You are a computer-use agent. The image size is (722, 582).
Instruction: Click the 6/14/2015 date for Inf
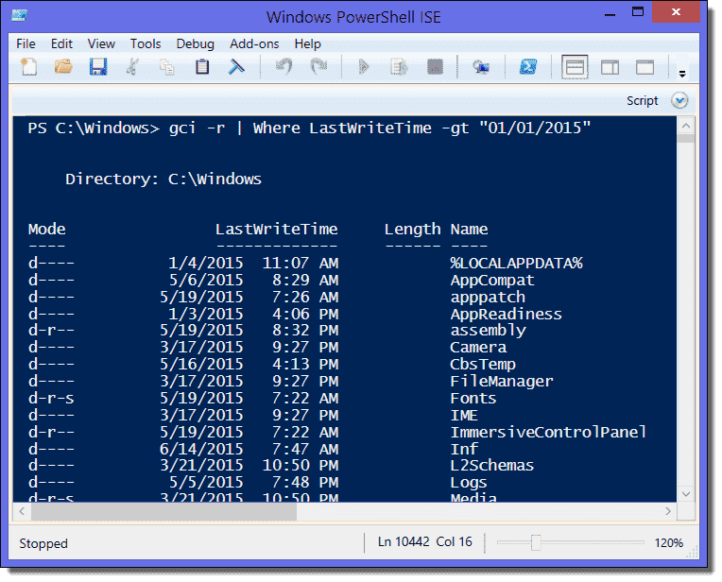tap(201, 449)
